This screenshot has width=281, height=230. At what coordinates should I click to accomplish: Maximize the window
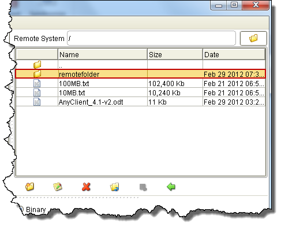tap(234, 5)
